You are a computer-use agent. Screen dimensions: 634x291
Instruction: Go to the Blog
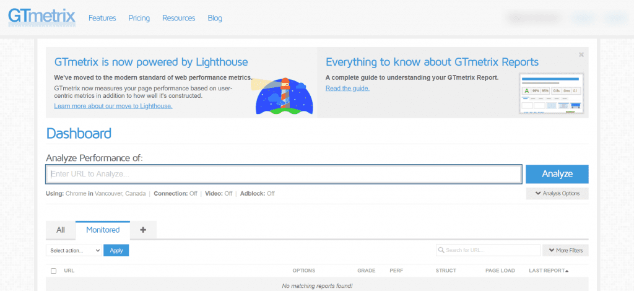(215, 18)
